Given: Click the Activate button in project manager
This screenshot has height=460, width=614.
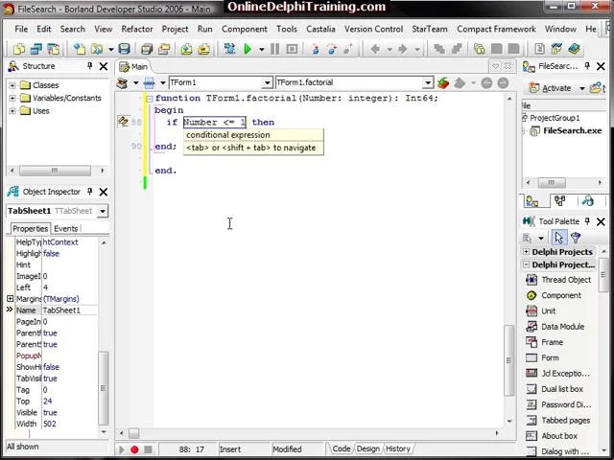Looking at the screenshot, I should coord(555,87).
